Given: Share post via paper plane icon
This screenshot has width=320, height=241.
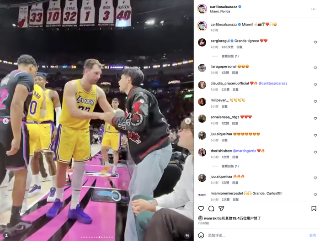Looking at the screenshot, I should [x=221, y=209].
